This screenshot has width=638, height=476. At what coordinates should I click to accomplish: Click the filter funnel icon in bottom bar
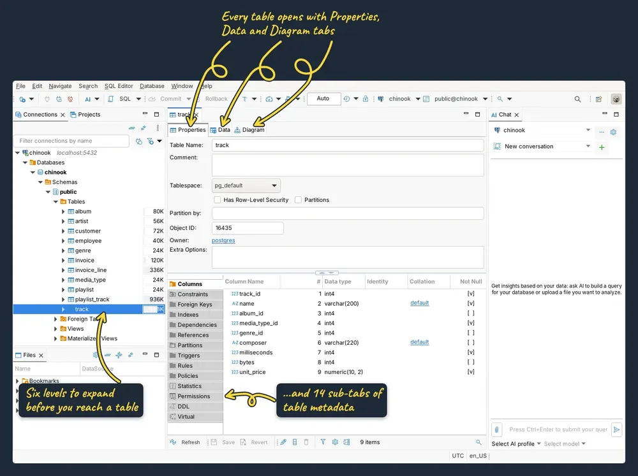[x=323, y=442]
